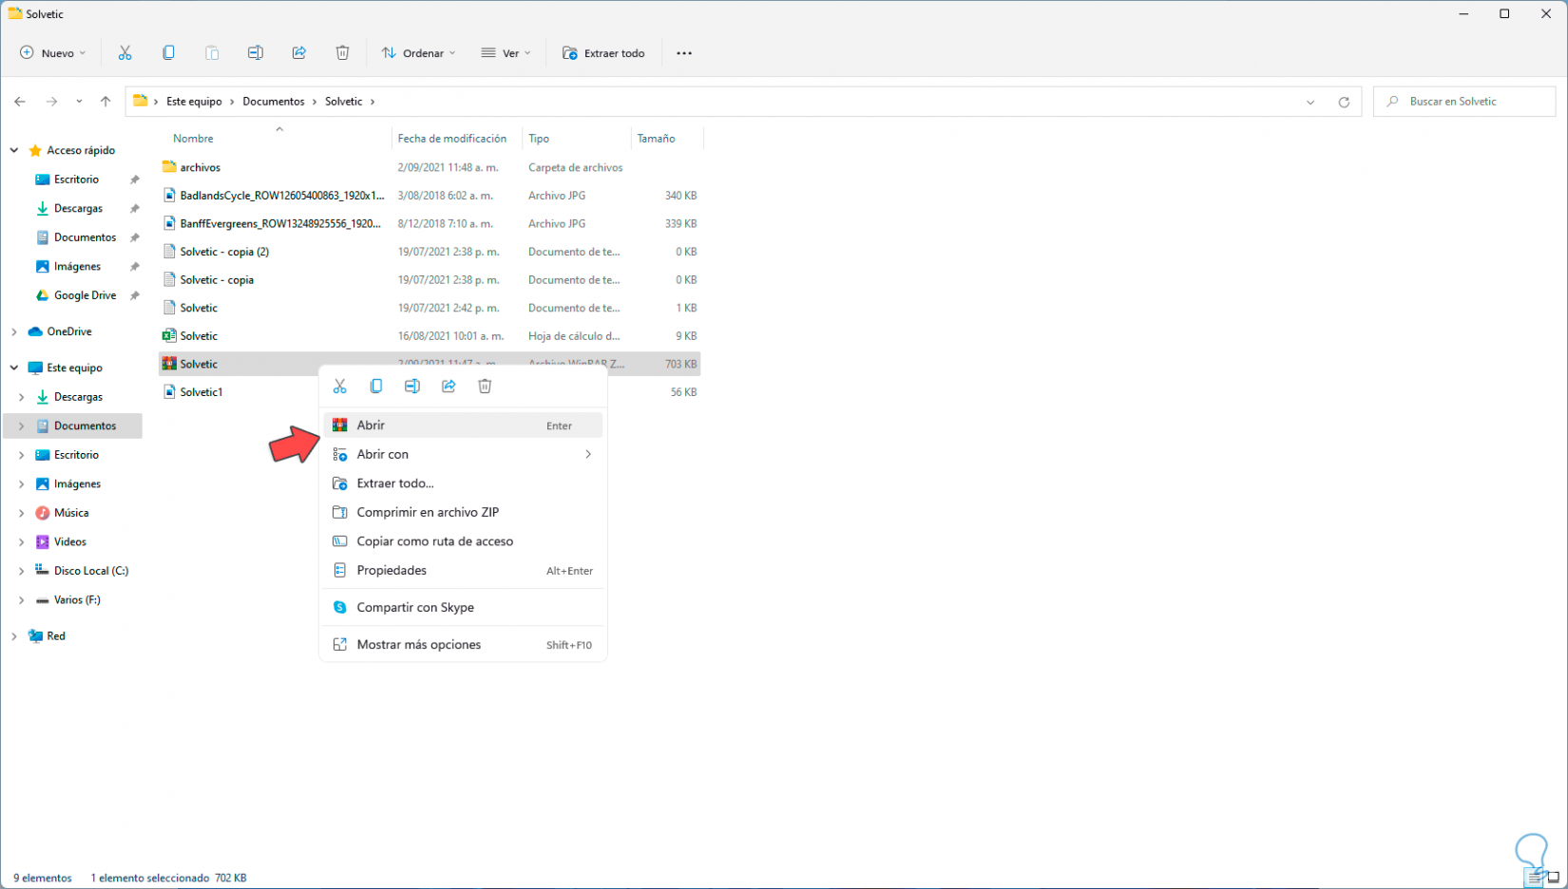Cut using the context menu scissors icon

point(340,387)
